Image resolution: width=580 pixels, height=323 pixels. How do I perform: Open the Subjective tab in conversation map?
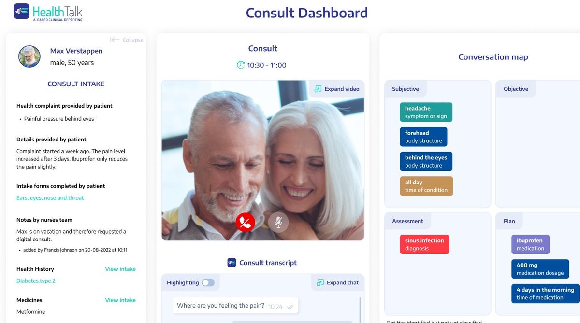click(406, 89)
